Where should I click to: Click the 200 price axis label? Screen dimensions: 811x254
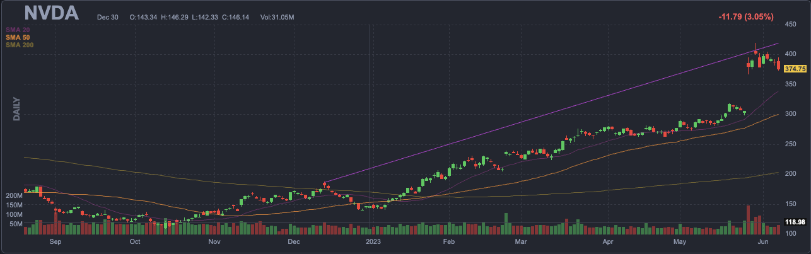[x=791, y=174]
